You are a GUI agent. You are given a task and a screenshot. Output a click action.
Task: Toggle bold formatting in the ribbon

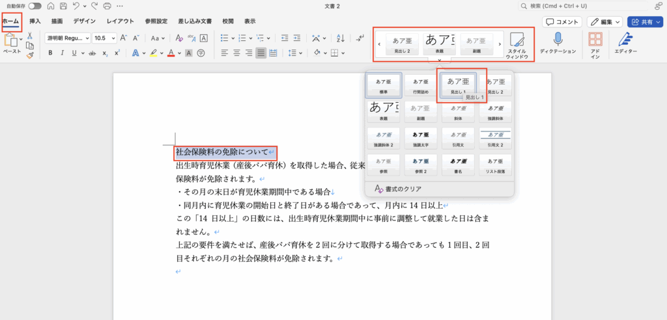50,53
